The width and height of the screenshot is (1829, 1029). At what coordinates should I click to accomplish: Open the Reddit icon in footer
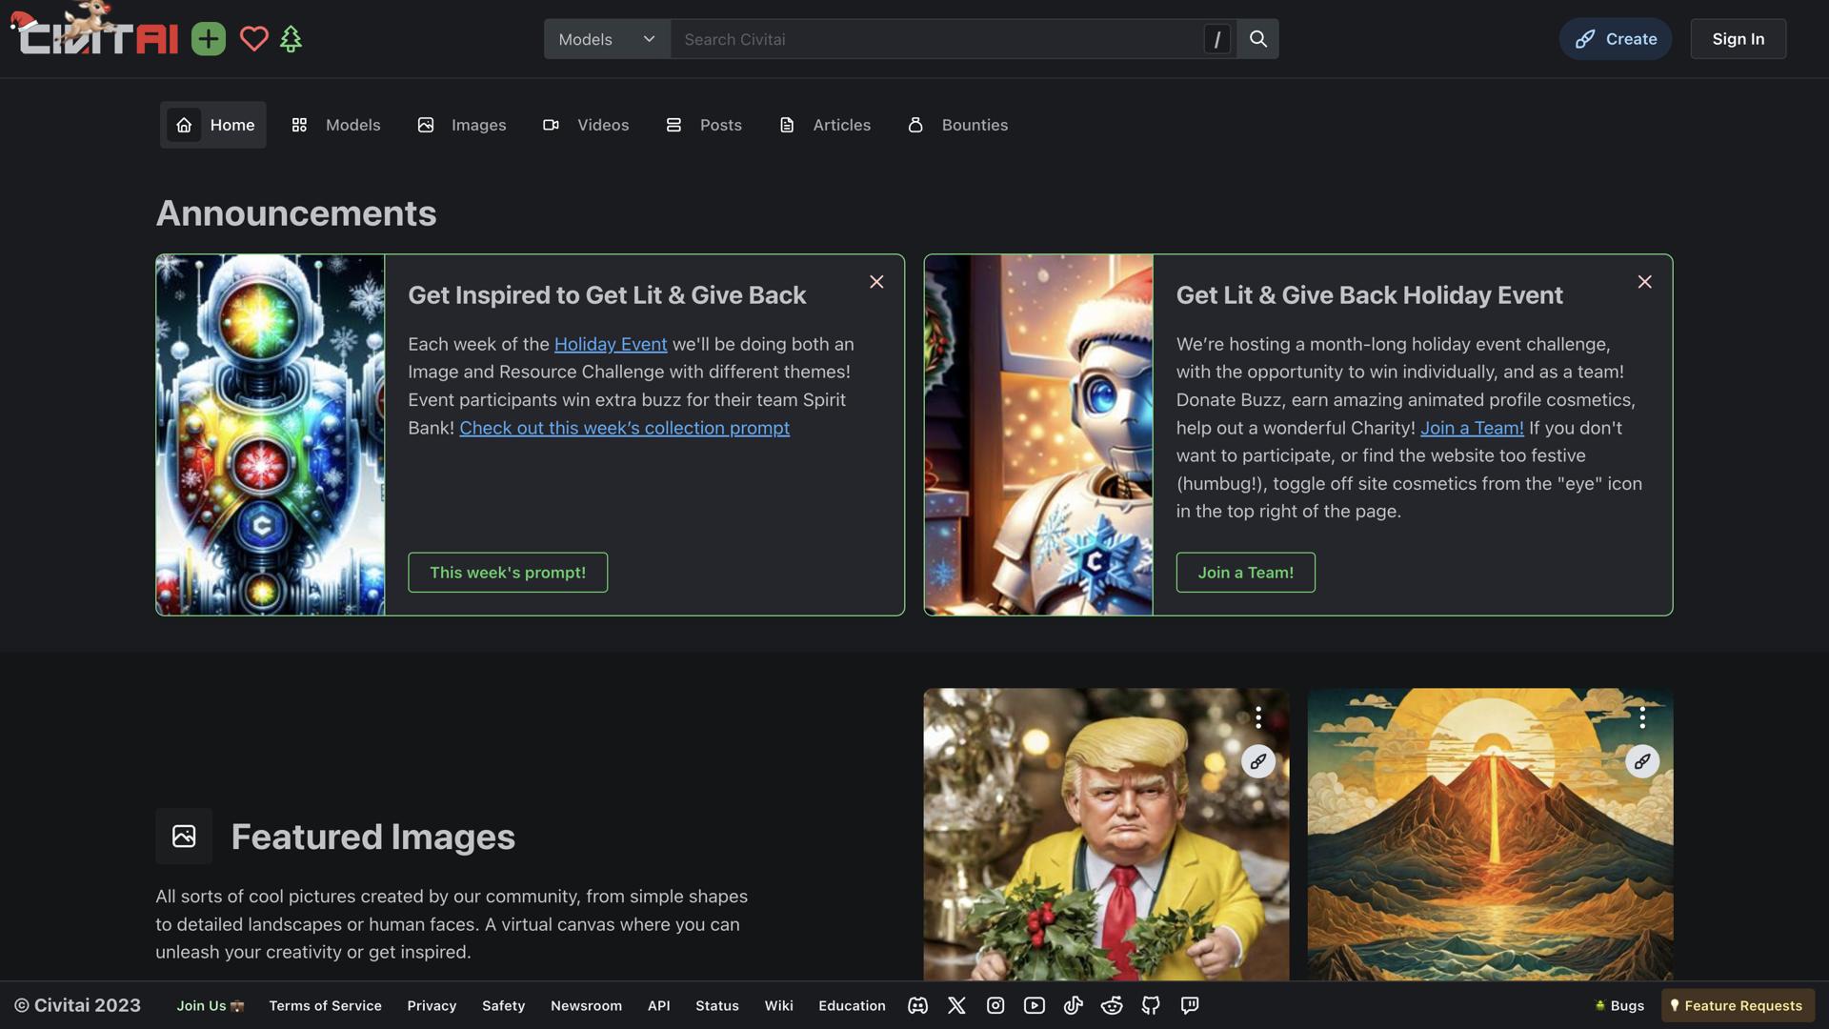pyautogui.click(x=1112, y=1005)
